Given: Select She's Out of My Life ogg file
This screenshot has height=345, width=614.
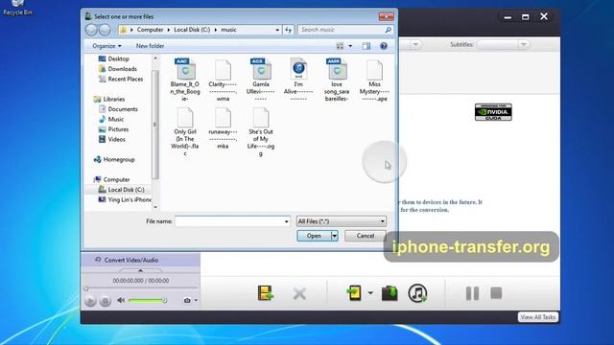Looking at the screenshot, I should [x=261, y=131].
